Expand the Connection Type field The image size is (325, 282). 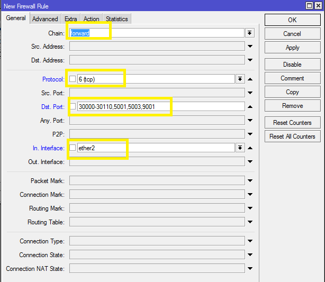(x=250, y=241)
